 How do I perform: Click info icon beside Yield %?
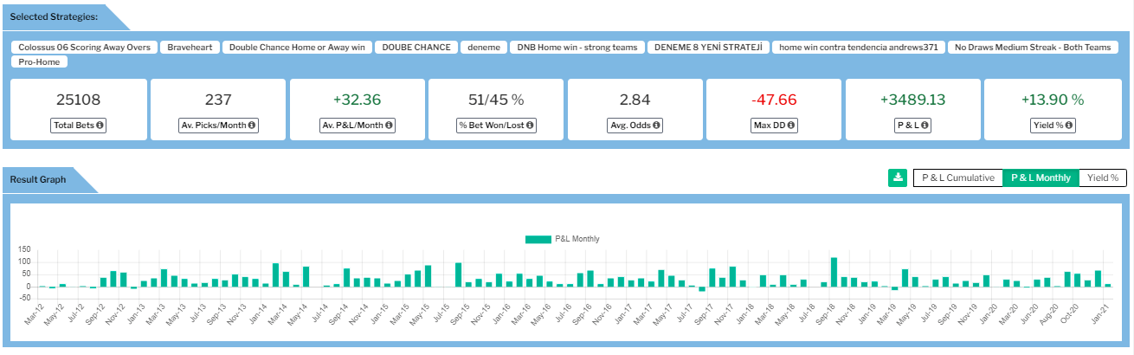point(1070,126)
